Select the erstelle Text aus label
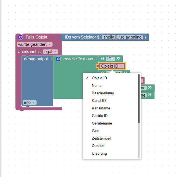Viewport: 182px width, 177px height. 78,59
